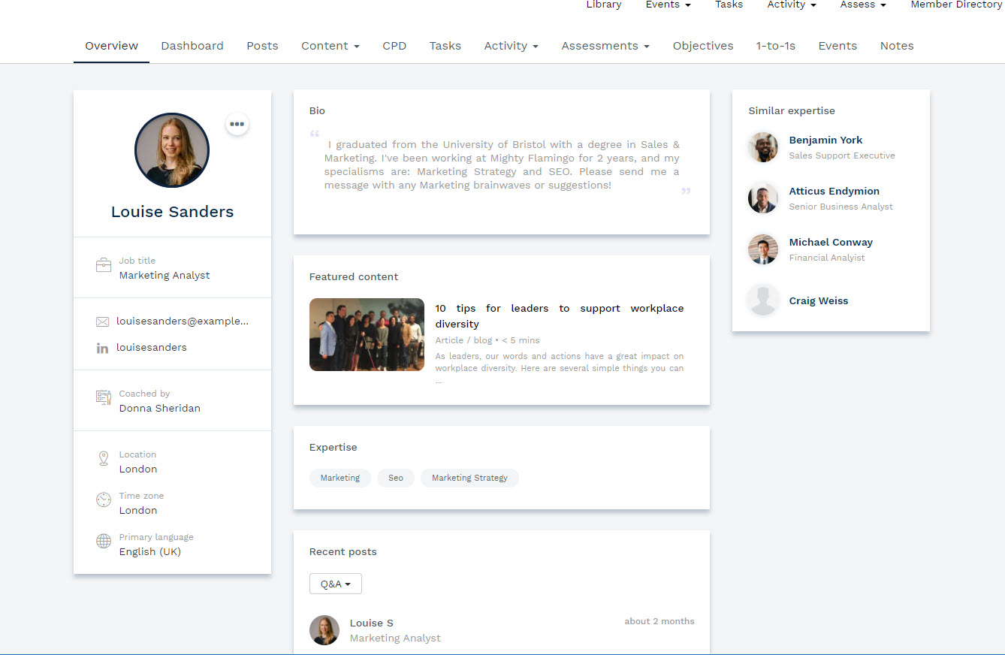Click the location pin icon
The height and width of the screenshot is (655, 1005).
[x=104, y=459]
